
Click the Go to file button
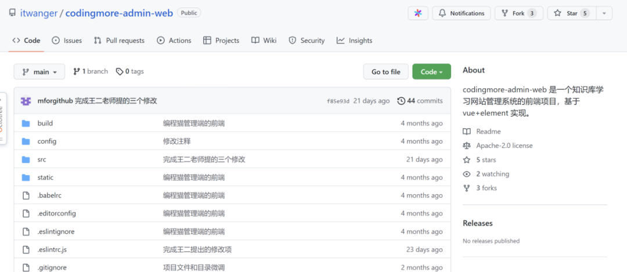click(386, 72)
